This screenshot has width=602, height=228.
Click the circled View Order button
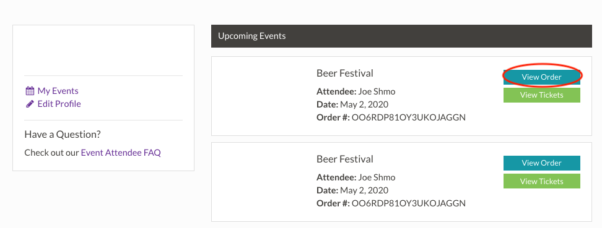coord(542,77)
